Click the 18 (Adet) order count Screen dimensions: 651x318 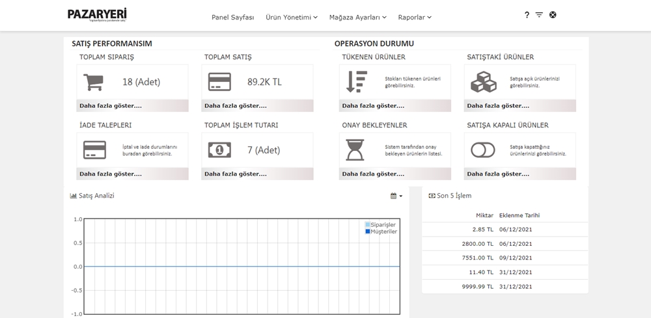point(141,82)
